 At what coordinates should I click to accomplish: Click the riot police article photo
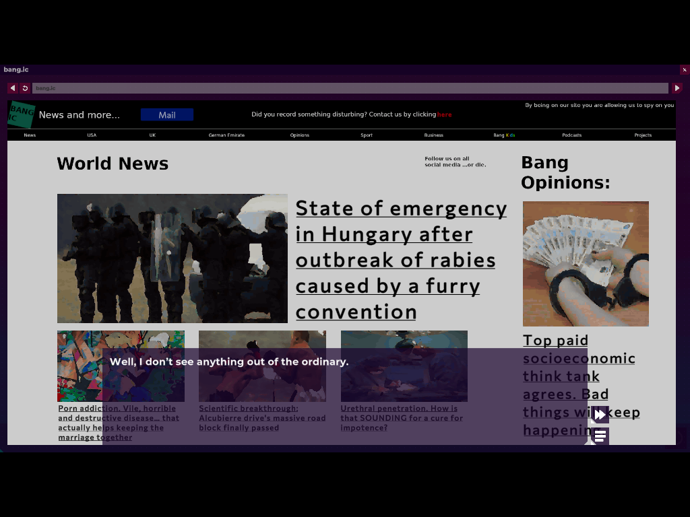click(x=172, y=258)
